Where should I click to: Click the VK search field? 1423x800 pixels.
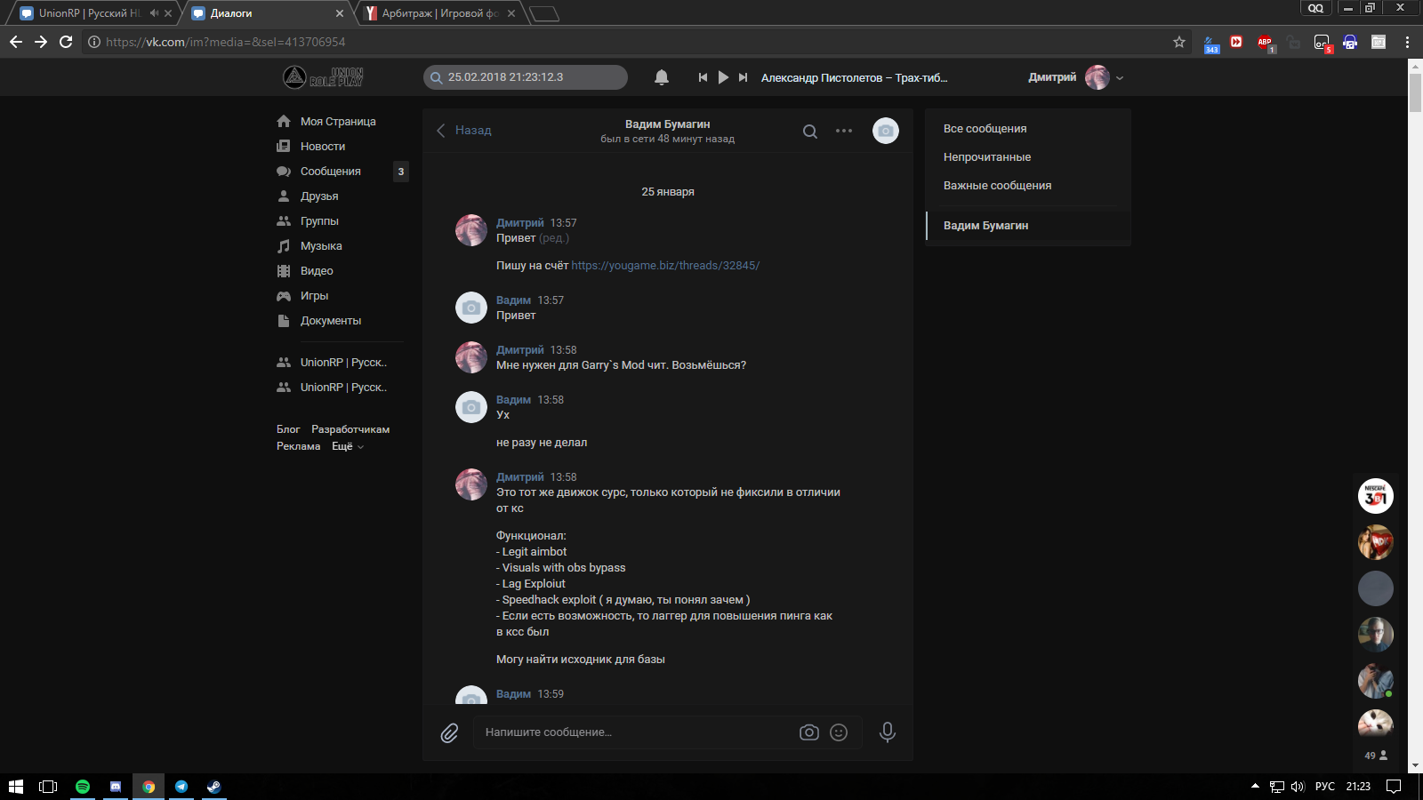(x=526, y=77)
